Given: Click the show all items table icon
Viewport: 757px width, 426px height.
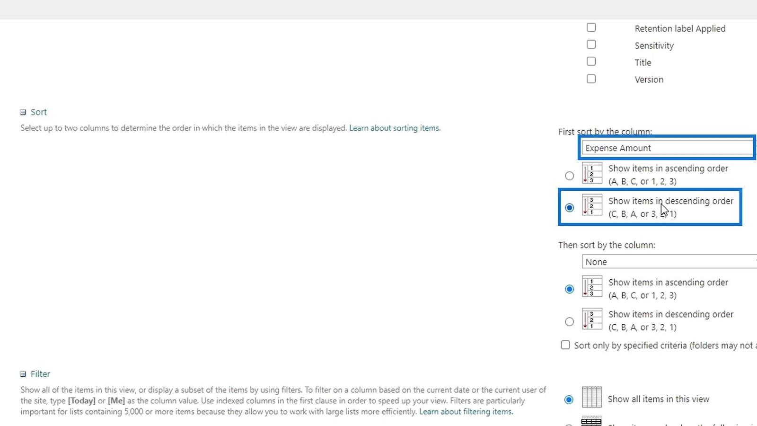Looking at the screenshot, I should click(x=591, y=397).
